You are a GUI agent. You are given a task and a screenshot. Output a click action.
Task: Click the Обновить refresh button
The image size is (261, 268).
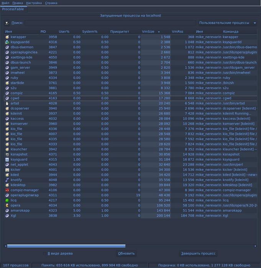point(126,253)
